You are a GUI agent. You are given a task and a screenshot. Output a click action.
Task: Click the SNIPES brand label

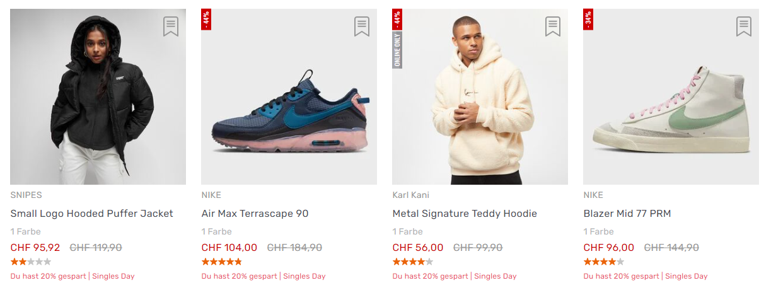click(26, 195)
